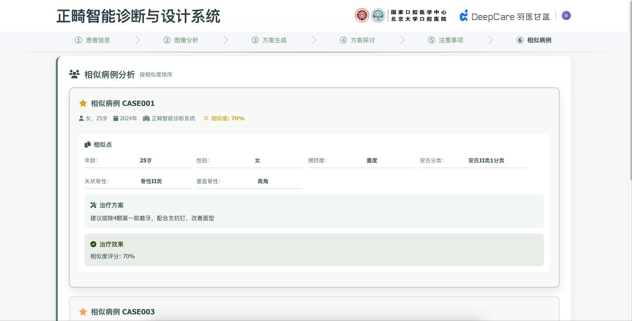The height and width of the screenshot is (321, 632).
Task: Click the hospital icon before 正畸智能诊断系统
Action: [x=146, y=118]
